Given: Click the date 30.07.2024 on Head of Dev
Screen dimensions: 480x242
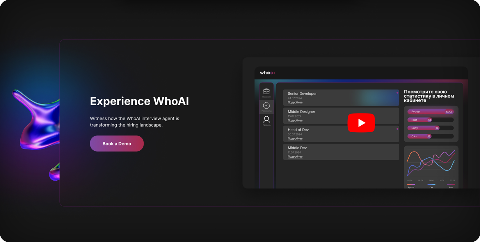Looking at the screenshot, I should pyautogui.click(x=295, y=134).
